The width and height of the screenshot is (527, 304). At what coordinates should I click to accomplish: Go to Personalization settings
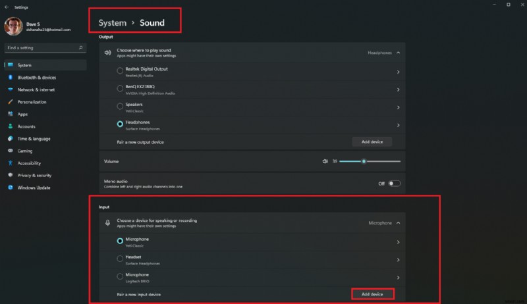point(45,102)
